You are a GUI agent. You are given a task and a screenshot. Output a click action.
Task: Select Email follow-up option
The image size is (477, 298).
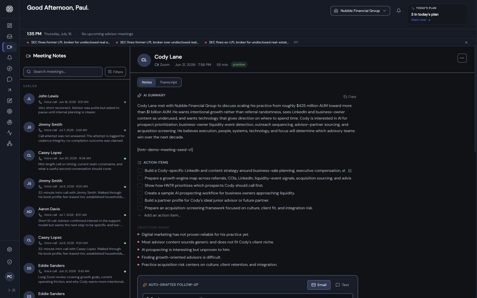click(x=319, y=285)
